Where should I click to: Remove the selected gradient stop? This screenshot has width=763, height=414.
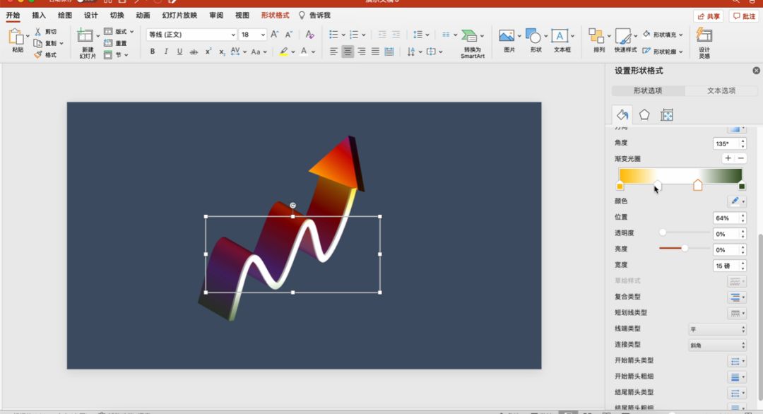[x=740, y=158]
